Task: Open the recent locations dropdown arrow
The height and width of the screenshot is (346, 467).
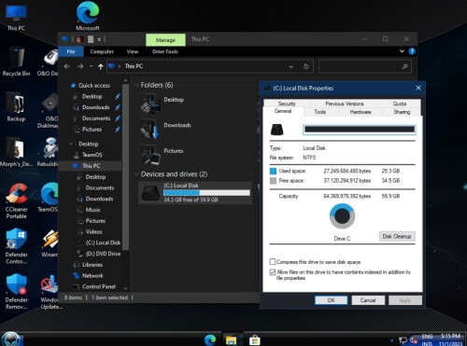Action: click(x=91, y=66)
